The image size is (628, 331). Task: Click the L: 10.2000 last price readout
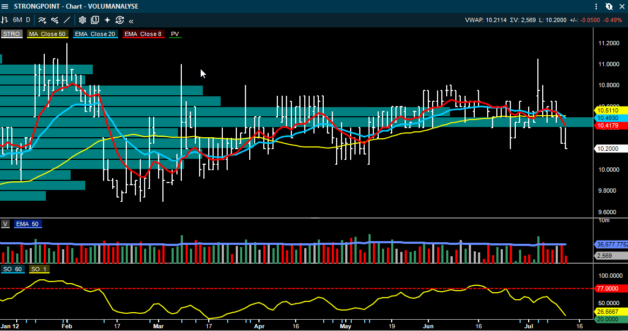553,20
